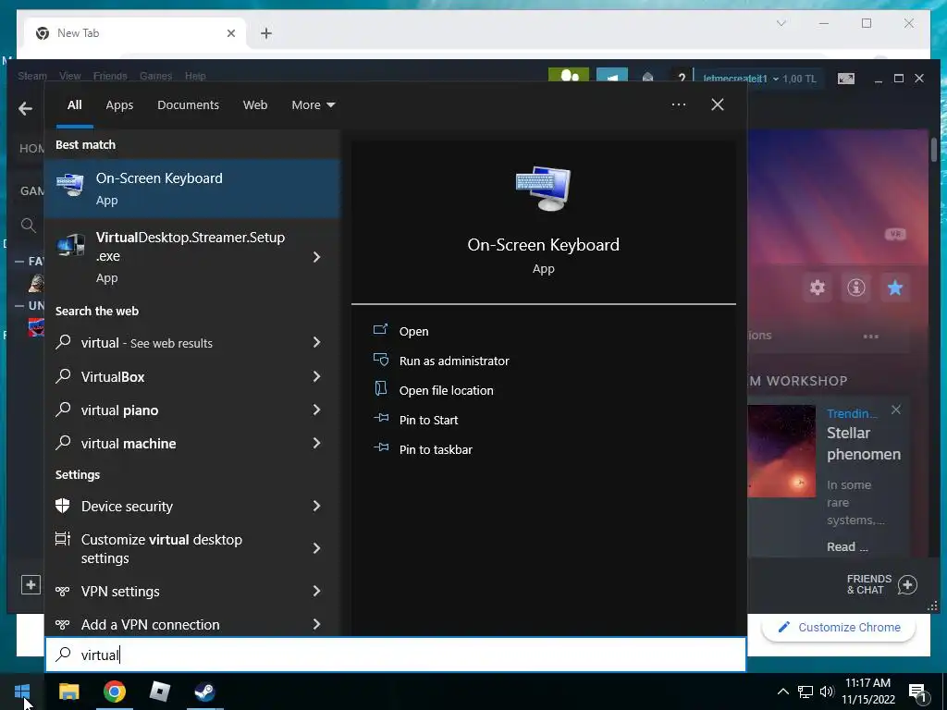The image size is (947, 710).
Task: Open On-Screen Keyboard best match result
Action: (x=192, y=189)
